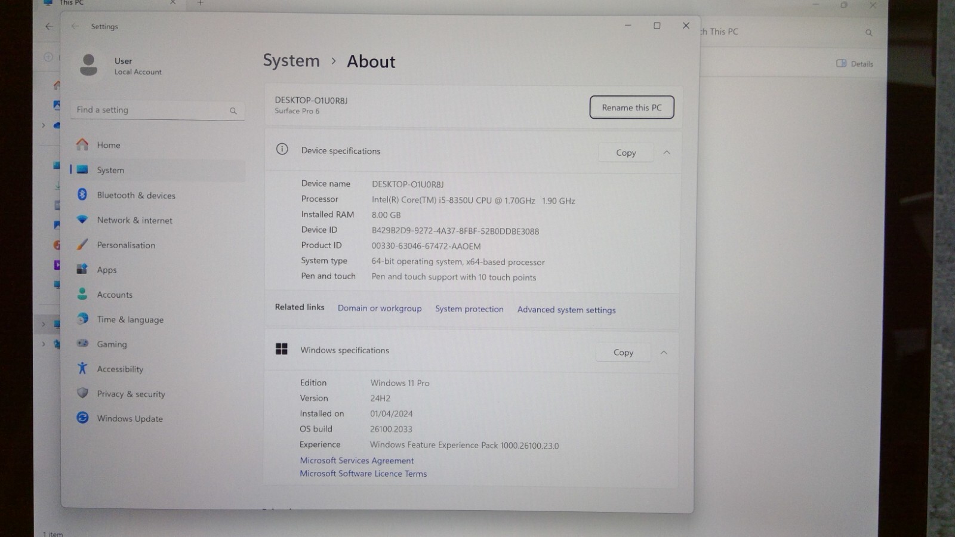Open Microsoft Software Licence Terms link
The image size is (955, 537).
click(363, 474)
